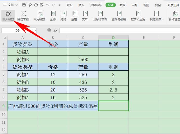The image size is (180, 134).
Task: Click the fx icon beside formula bar
Action: [56, 30]
